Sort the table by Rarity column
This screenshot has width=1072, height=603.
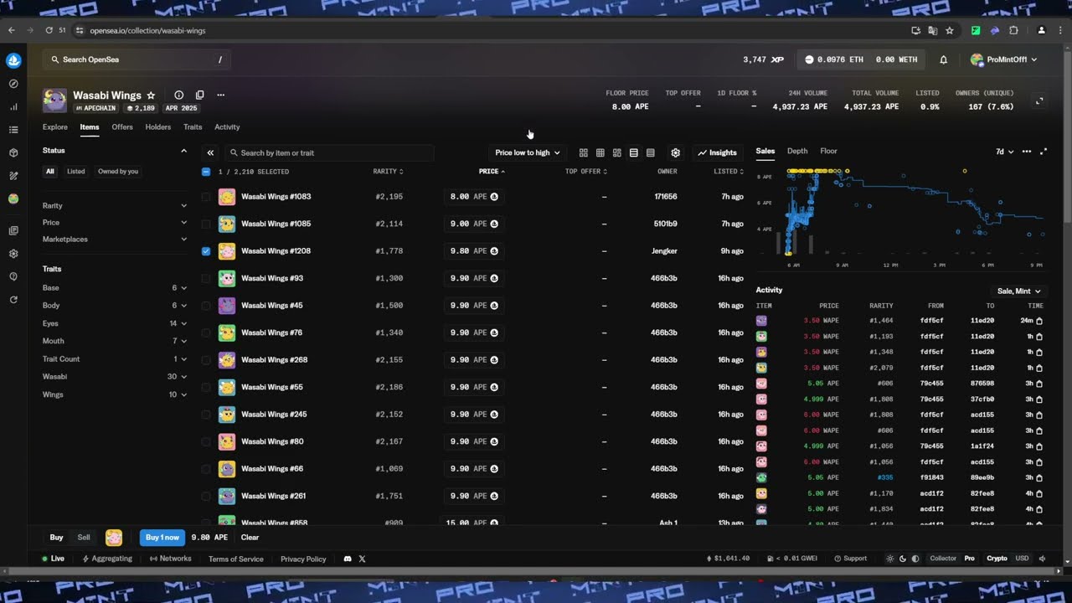tap(388, 172)
